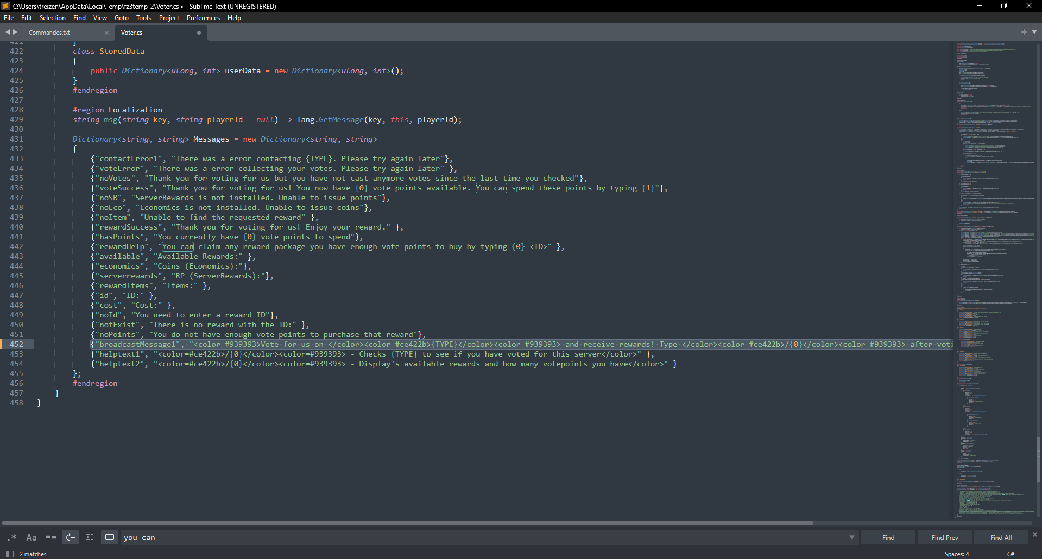The height and width of the screenshot is (559, 1042).
Task: Click the "noPoints" key
Action: coord(118,334)
